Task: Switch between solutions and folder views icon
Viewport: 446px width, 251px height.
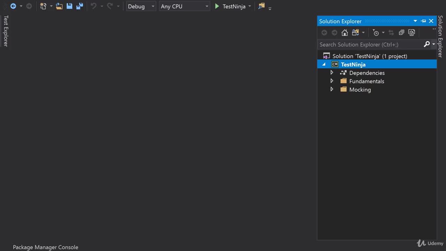Action: point(355,32)
